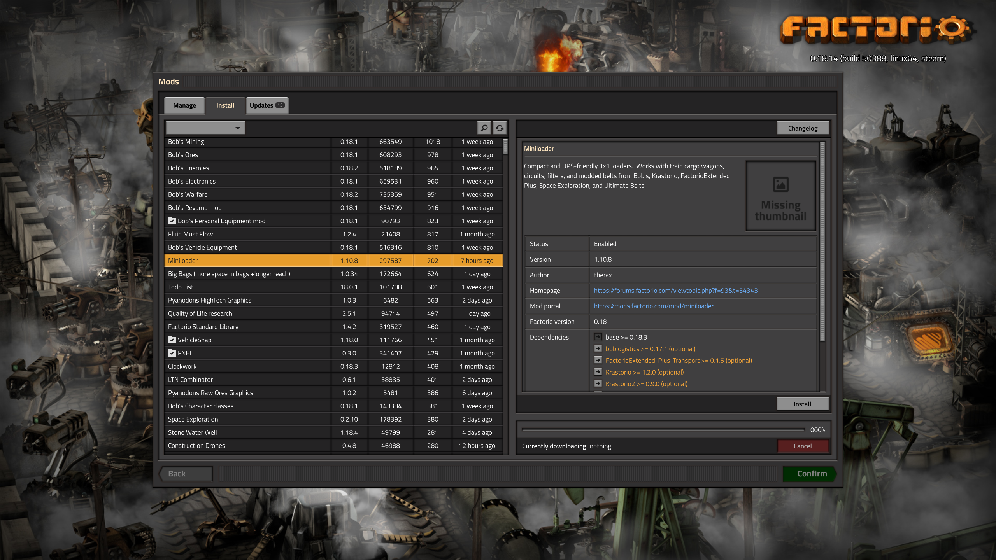This screenshot has height=560, width=996.
Task: Select the Todo List row
Action: coord(333,287)
